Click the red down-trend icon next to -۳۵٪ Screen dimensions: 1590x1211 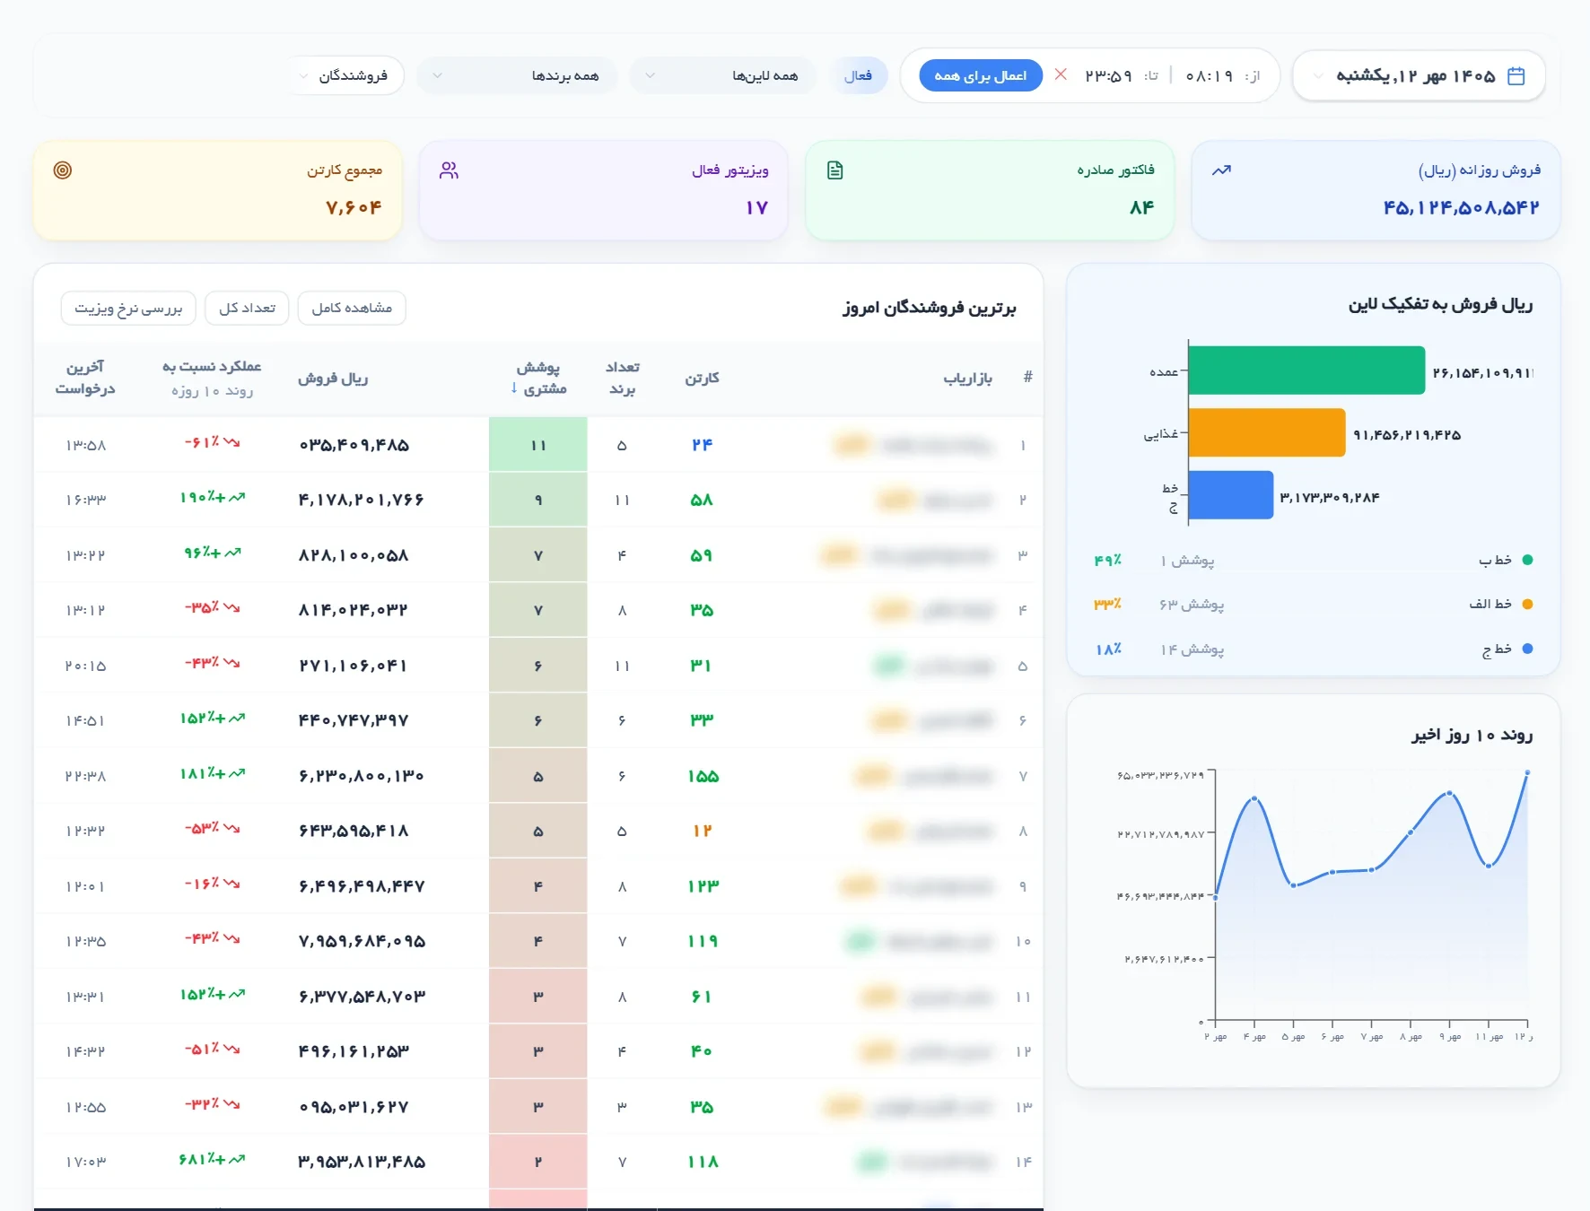pos(232,607)
